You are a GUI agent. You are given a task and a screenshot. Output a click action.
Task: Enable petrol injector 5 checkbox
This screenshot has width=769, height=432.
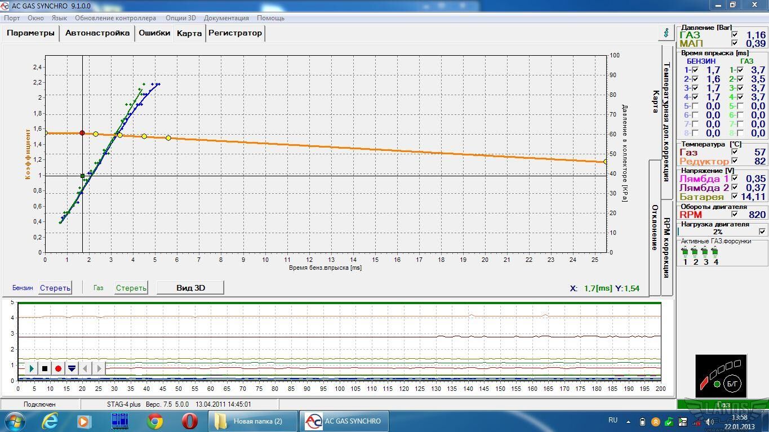pos(695,106)
